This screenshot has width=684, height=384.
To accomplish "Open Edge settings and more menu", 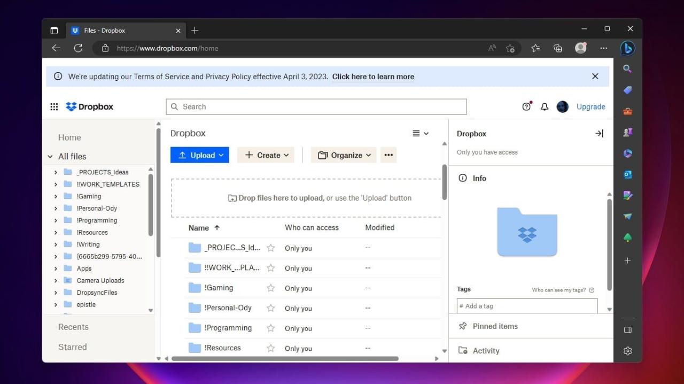I will 604,48.
